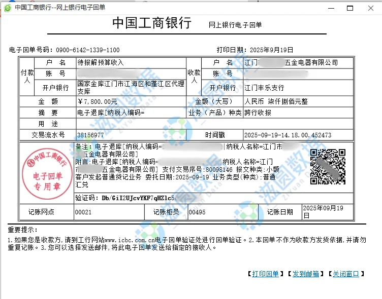
Task: Click the 网上银行电子回单 subtitle
Action: tap(235, 25)
